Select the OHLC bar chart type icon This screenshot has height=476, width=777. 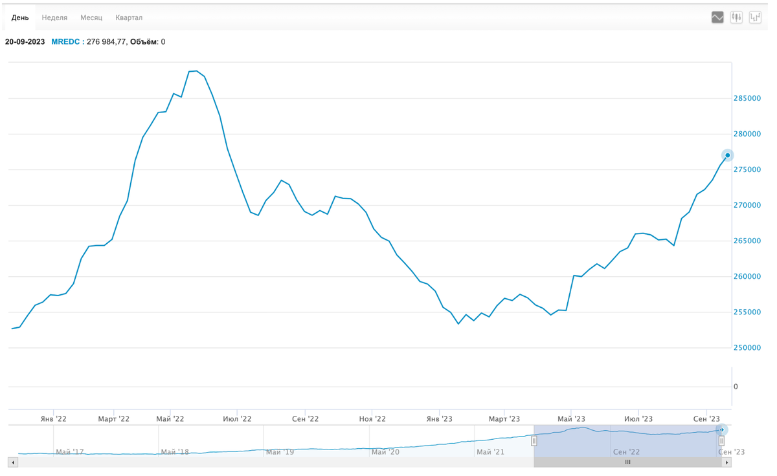click(x=755, y=17)
